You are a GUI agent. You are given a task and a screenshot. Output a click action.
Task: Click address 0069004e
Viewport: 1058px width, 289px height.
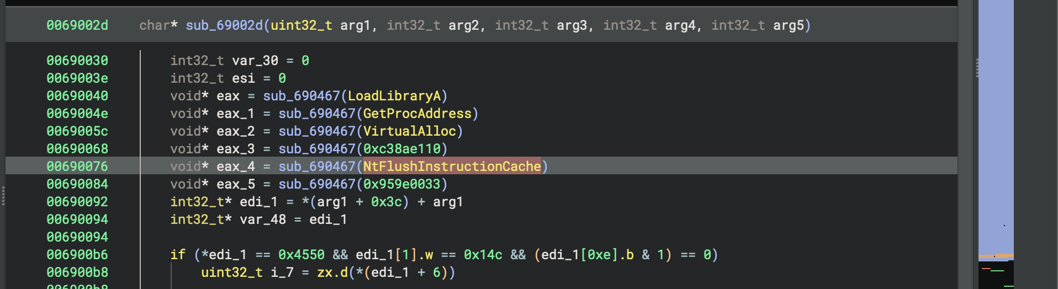pyautogui.click(x=77, y=114)
